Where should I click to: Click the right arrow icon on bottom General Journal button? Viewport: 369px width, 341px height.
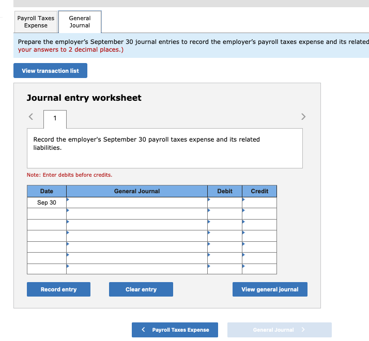[303, 330]
